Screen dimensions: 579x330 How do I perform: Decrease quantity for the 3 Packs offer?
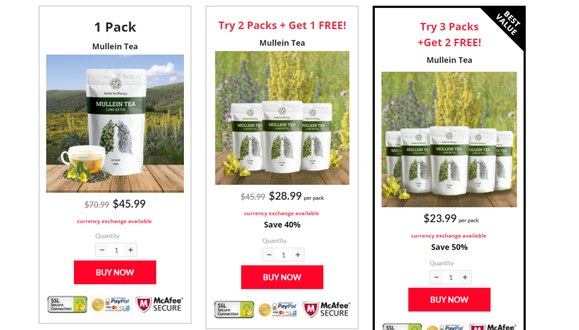436,277
